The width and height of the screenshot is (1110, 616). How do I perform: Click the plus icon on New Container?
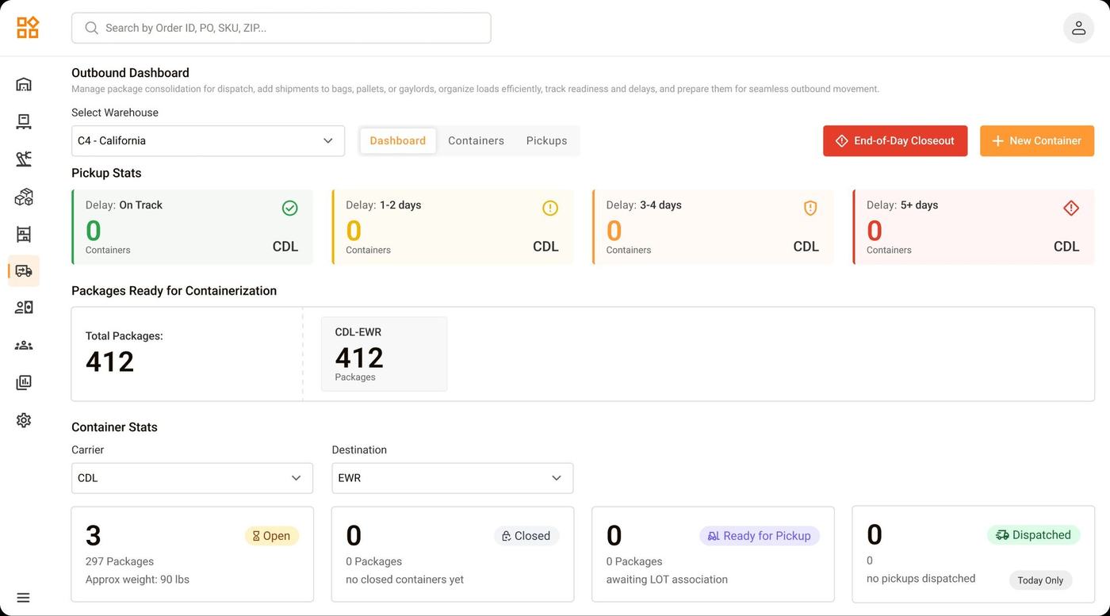(x=998, y=141)
